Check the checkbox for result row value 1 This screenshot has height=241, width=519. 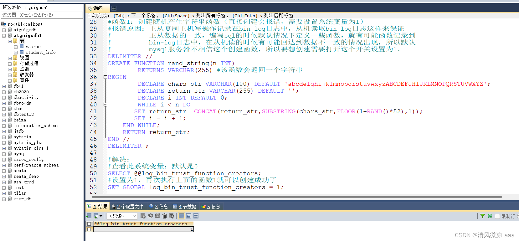[x=89, y=229]
